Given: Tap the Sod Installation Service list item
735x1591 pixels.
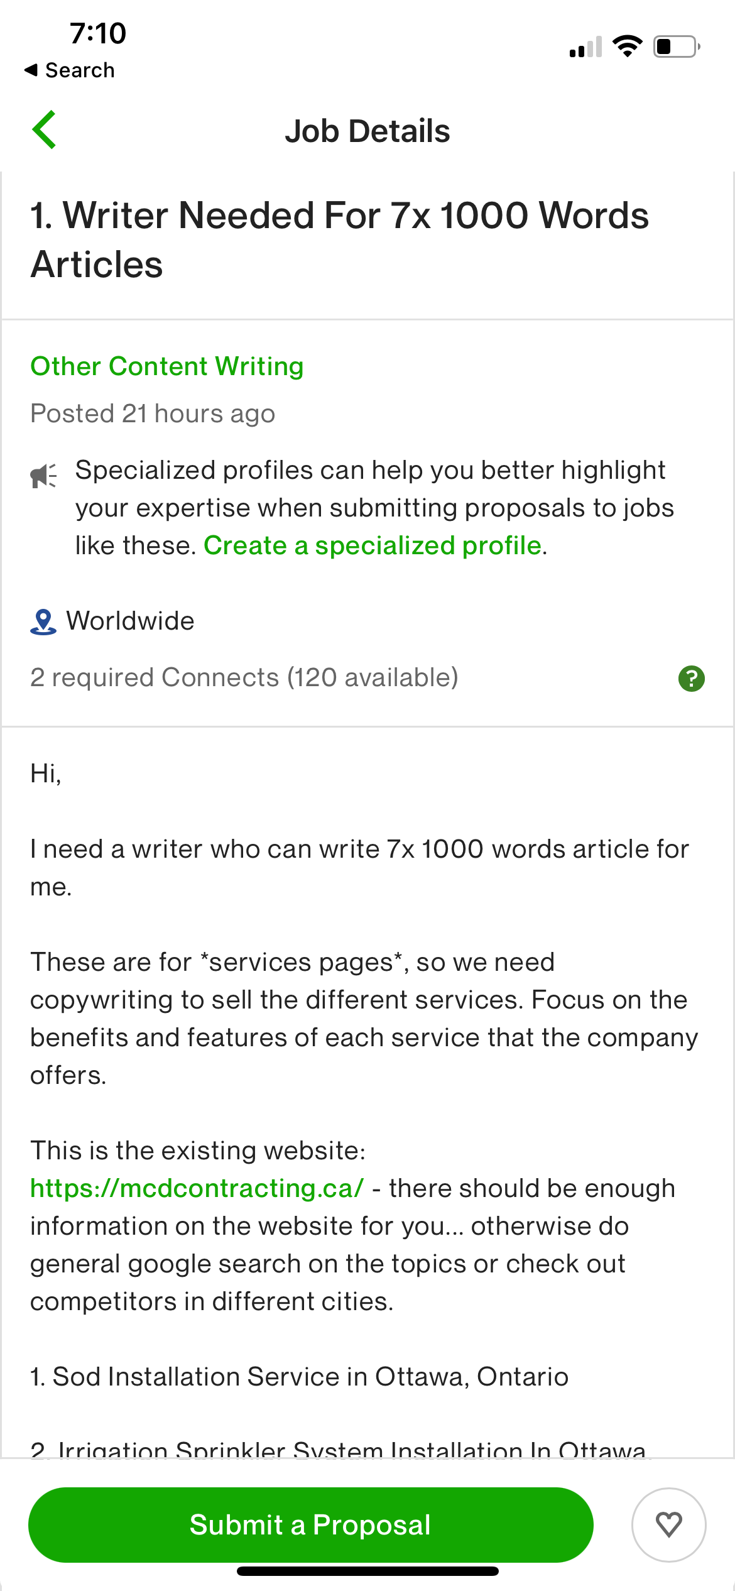Looking at the screenshot, I should point(300,1377).
